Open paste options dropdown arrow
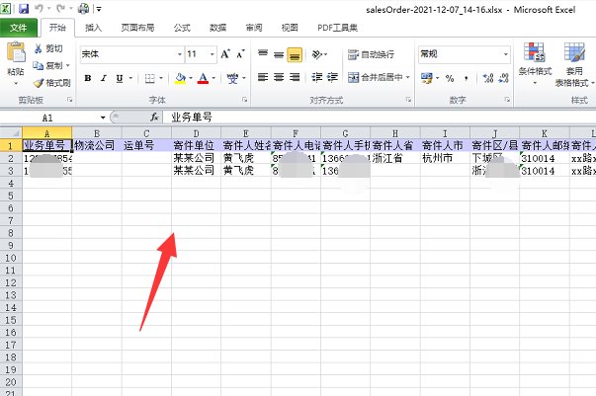Image resolution: width=596 pixels, height=396 pixels. [x=16, y=84]
